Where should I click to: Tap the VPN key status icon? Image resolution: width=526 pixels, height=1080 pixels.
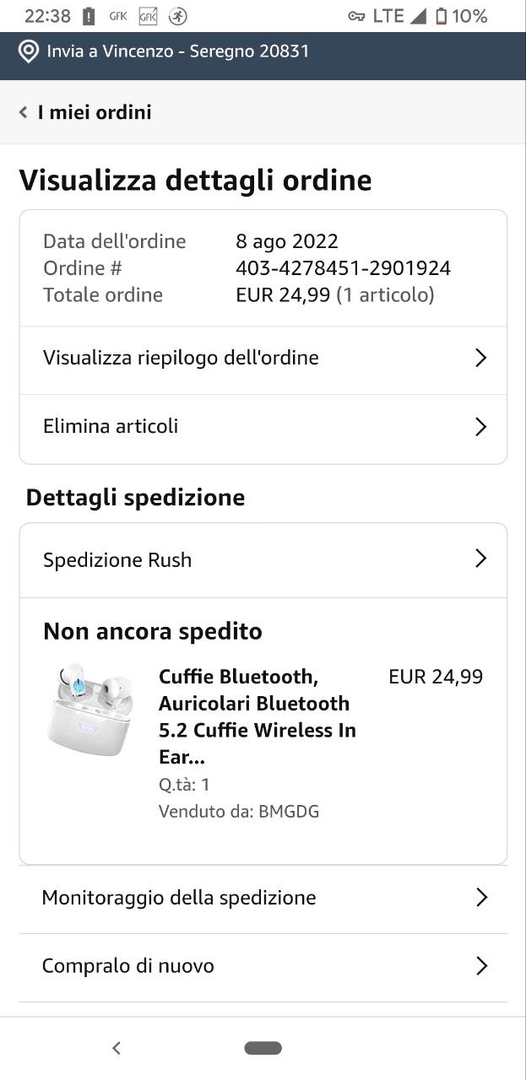coord(356,16)
